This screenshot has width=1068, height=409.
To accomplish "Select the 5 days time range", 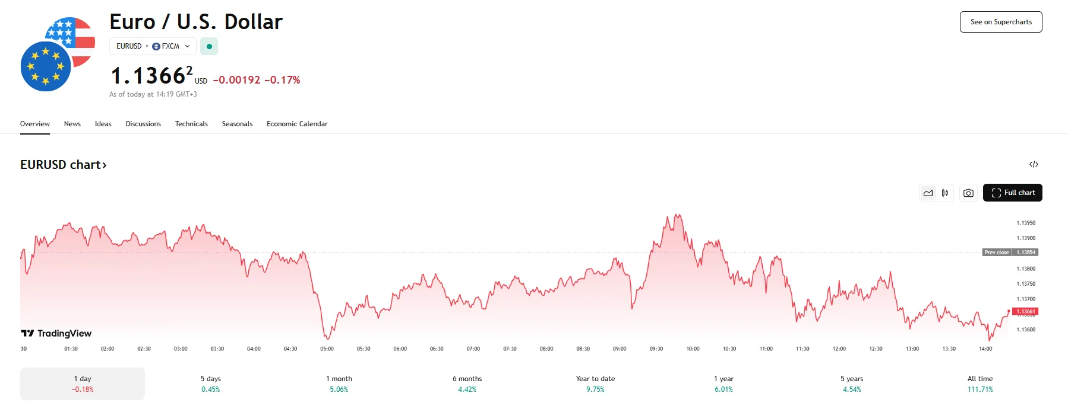I will tap(210, 384).
